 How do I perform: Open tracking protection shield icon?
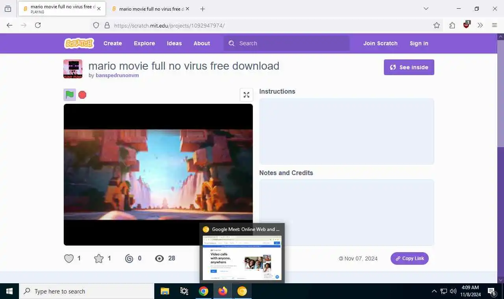point(96,25)
